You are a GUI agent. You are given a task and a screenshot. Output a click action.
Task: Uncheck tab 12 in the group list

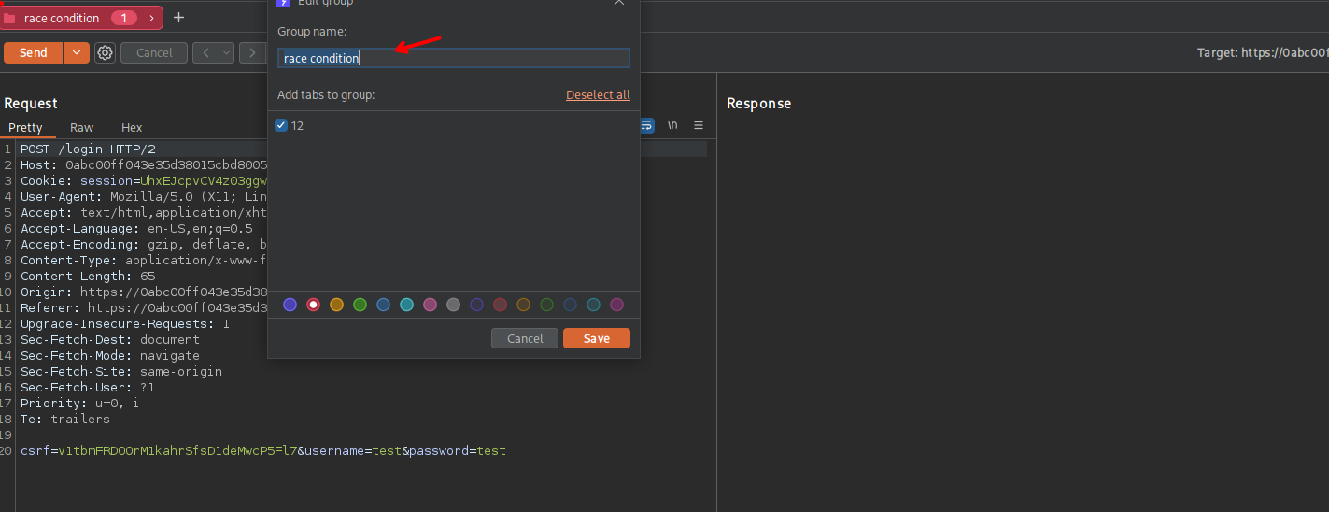(x=281, y=125)
